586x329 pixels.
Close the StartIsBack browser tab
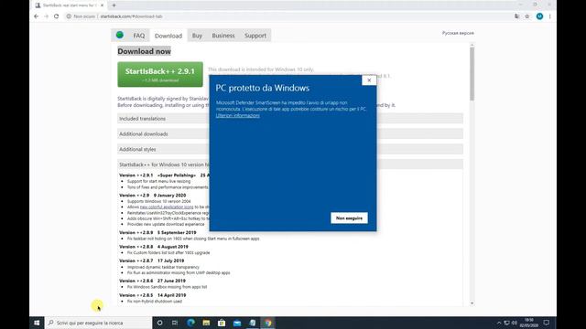(x=102, y=5)
